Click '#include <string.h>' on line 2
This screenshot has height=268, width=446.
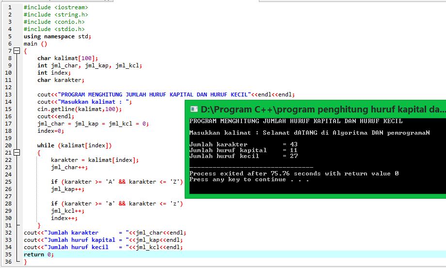tap(56, 15)
